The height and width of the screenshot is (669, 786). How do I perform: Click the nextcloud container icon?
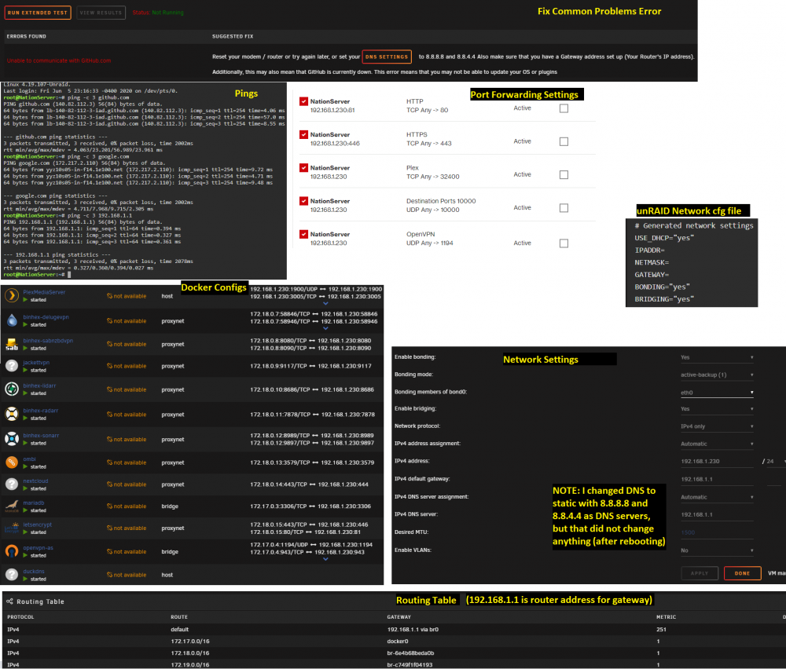[12, 484]
